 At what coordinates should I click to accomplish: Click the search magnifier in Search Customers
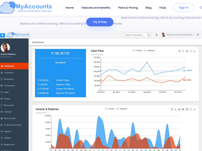tap(148, 35)
